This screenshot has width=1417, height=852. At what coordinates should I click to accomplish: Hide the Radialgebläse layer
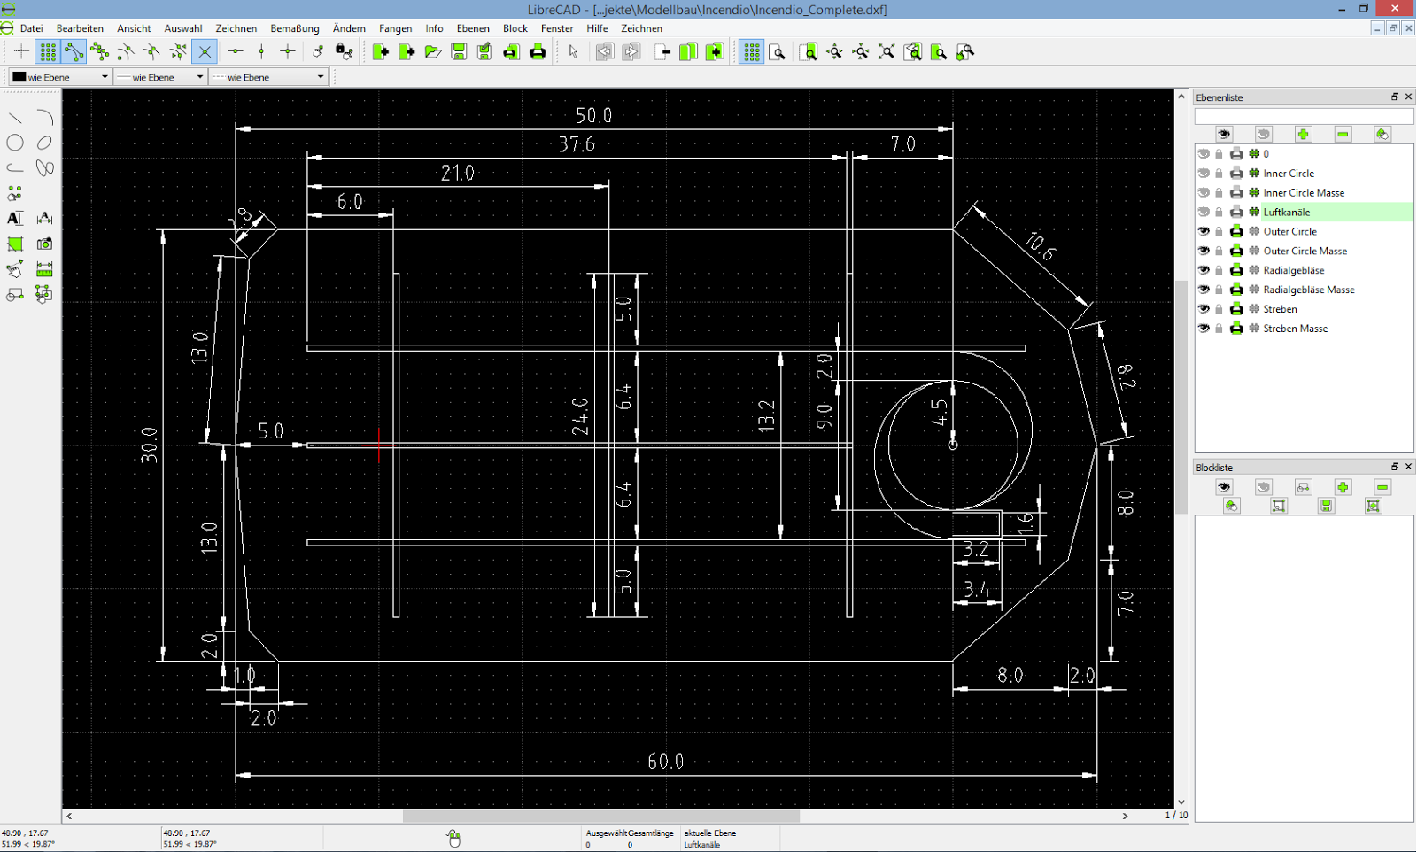coord(1204,270)
